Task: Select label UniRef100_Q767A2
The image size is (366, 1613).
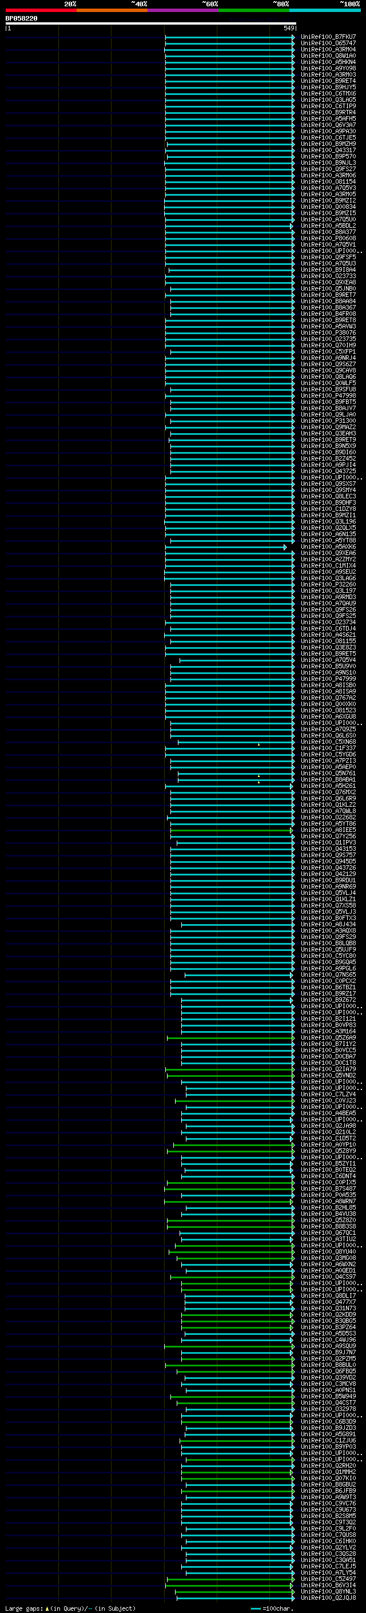Action: coord(328,697)
